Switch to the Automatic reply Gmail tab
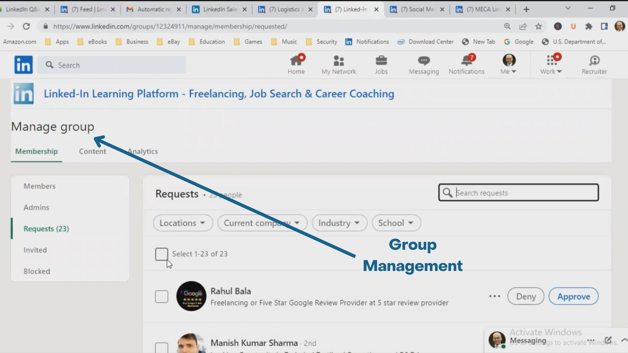The height and width of the screenshot is (353, 628). 153,9
